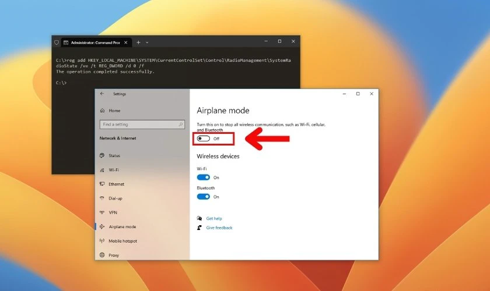Click the Status globe icon
490x291 pixels.
click(102, 155)
